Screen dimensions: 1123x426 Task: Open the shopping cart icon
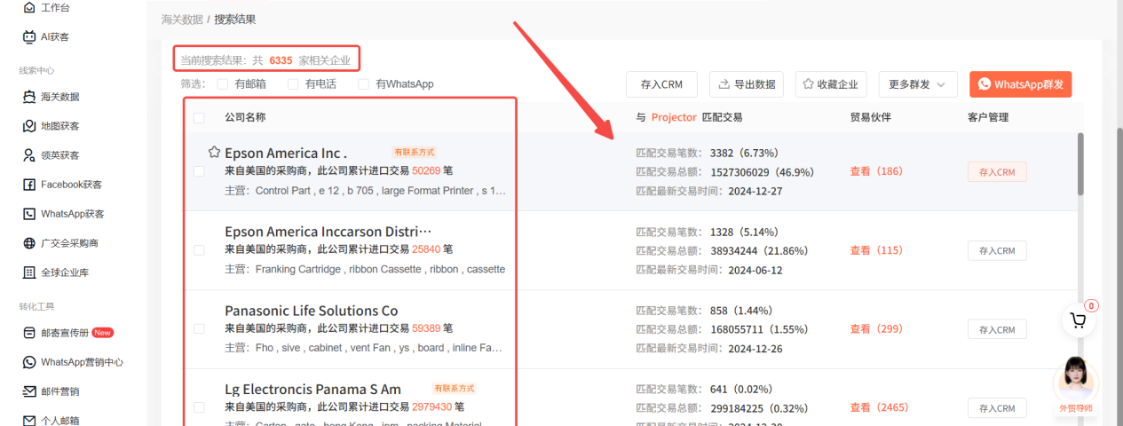pos(1079,320)
